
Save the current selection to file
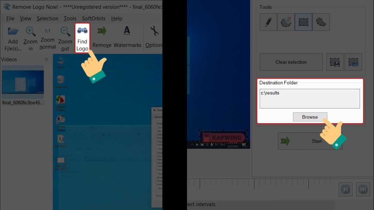click(335, 62)
